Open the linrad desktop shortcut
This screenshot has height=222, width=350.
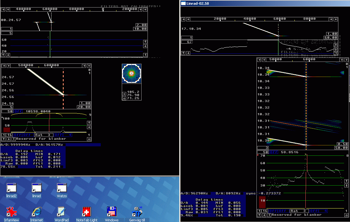tap(36, 190)
